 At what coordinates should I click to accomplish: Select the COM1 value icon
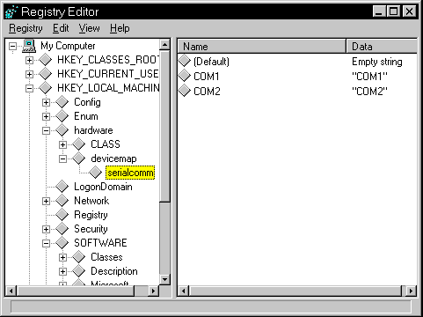tap(185, 76)
